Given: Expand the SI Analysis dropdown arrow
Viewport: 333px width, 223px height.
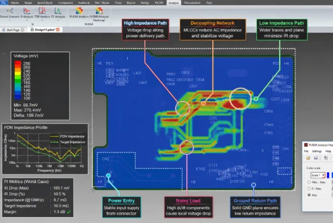Looking at the screenshot, I should tap(27, 20).
